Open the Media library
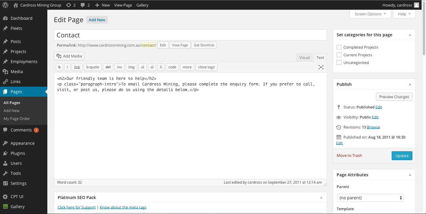Viewport: 426px width, 214px height. (17, 71)
